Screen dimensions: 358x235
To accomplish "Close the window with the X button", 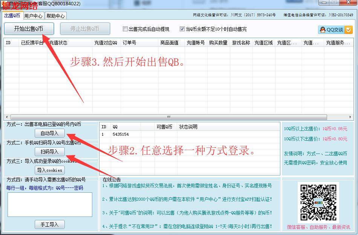I will click(349, 2).
